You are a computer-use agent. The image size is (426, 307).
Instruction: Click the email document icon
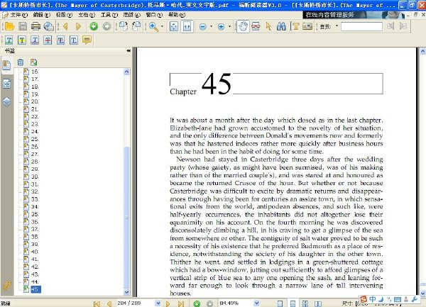(49, 26)
